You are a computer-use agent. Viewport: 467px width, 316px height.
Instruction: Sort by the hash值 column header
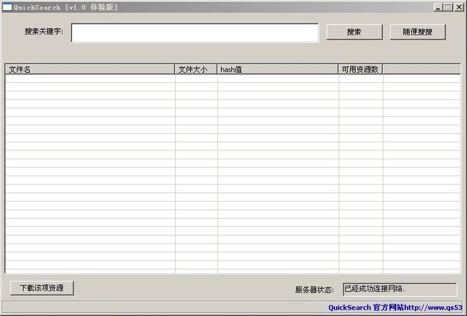[x=277, y=70]
